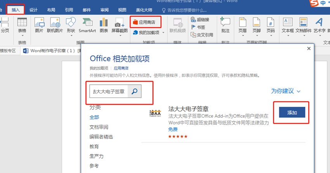
Task: Open 联机图片 online pictures tool
Action: (x=55, y=25)
